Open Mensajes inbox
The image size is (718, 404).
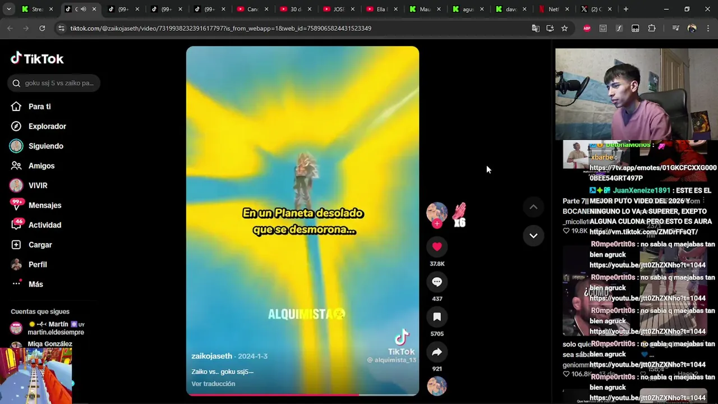pyautogui.click(x=44, y=205)
